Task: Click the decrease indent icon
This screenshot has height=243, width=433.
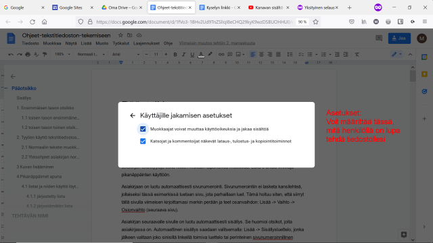Action: [x=337, y=55]
